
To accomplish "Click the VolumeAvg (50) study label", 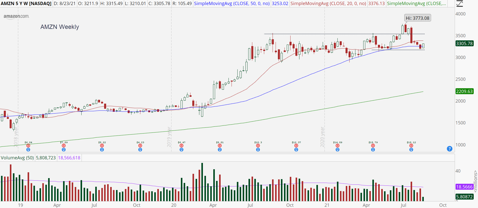I will [17, 158].
